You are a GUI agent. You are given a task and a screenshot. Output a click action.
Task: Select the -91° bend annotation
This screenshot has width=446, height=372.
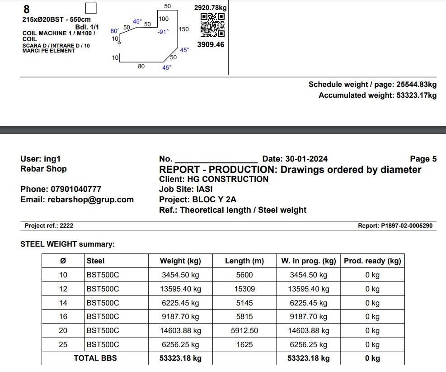pos(163,33)
